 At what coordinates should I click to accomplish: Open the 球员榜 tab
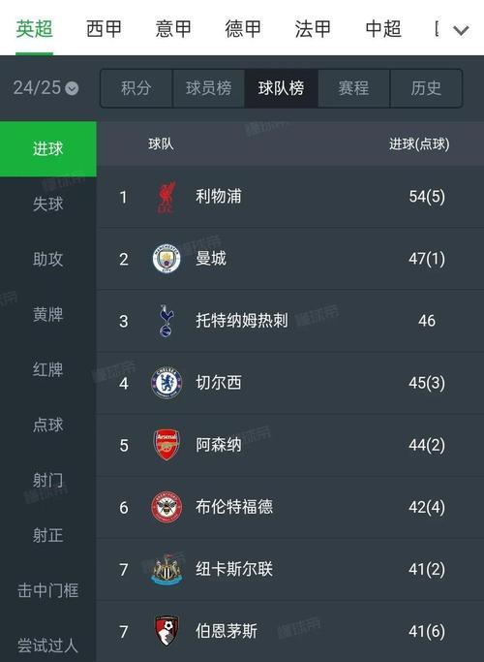(x=209, y=88)
